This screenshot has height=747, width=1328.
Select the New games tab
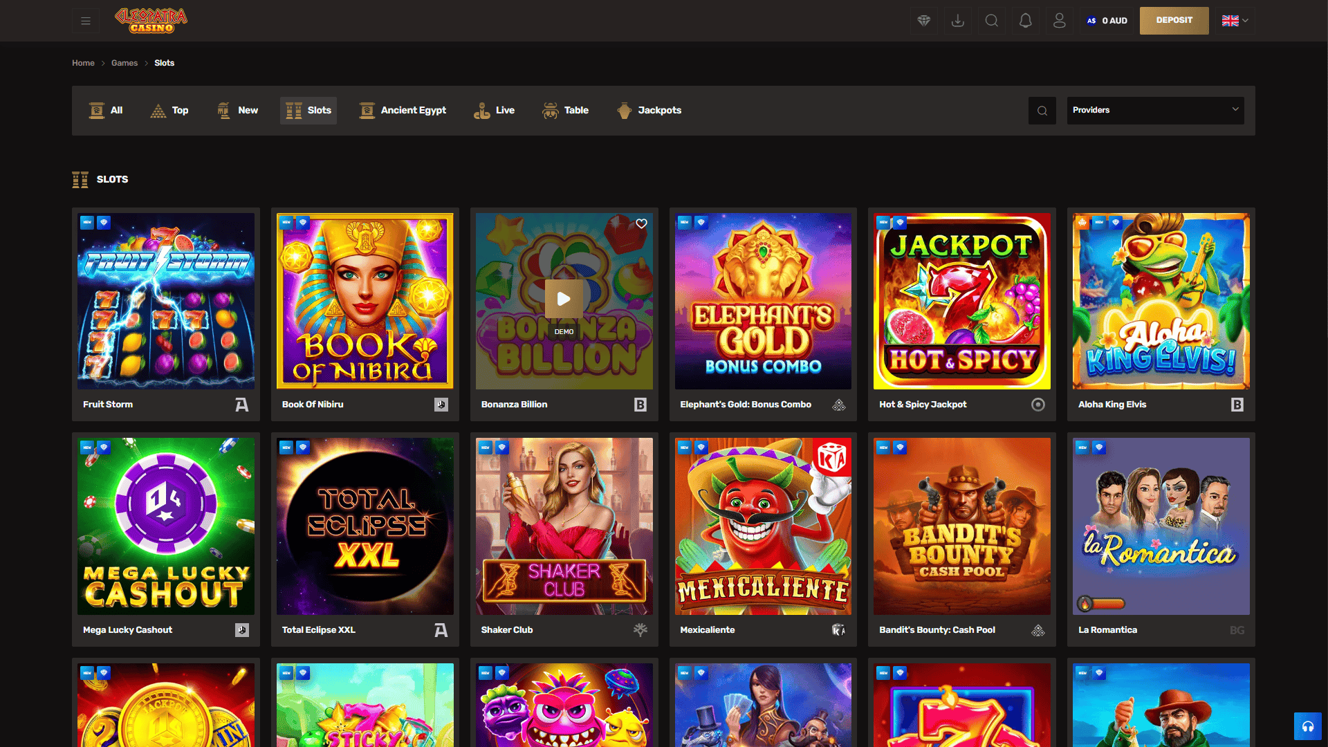coord(237,111)
